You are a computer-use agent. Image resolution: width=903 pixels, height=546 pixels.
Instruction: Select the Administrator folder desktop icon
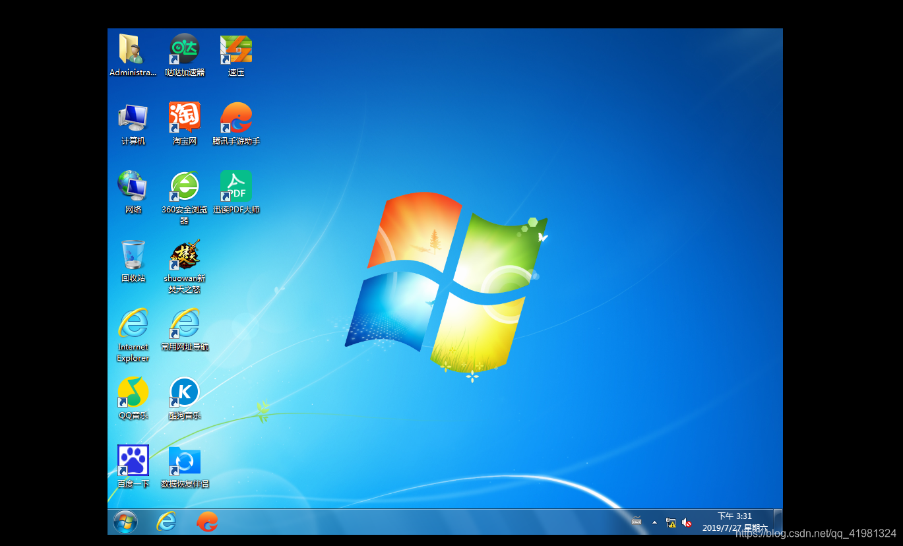(x=133, y=55)
